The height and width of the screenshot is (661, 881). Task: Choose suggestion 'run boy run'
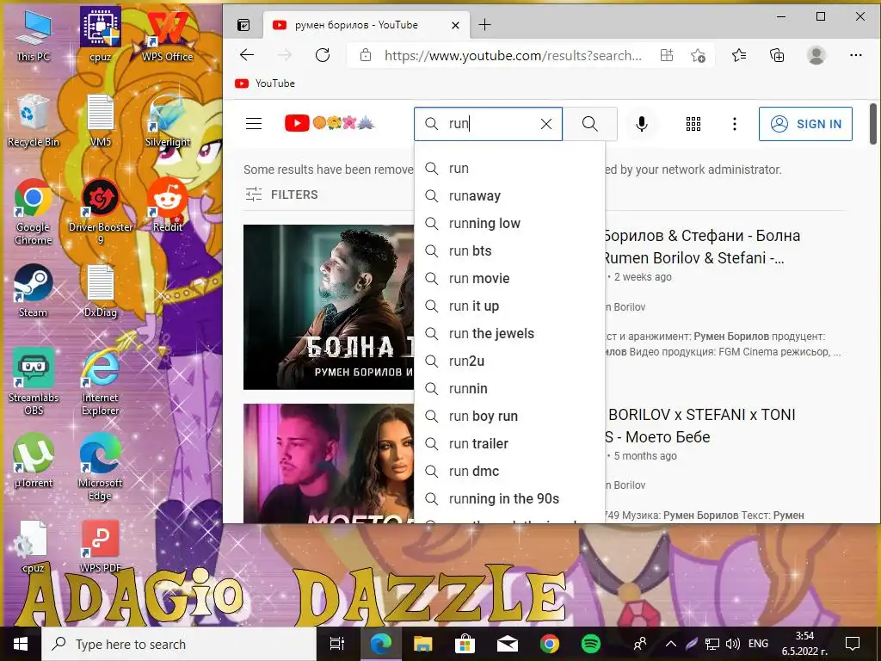pyautogui.click(x=509, y=416)
